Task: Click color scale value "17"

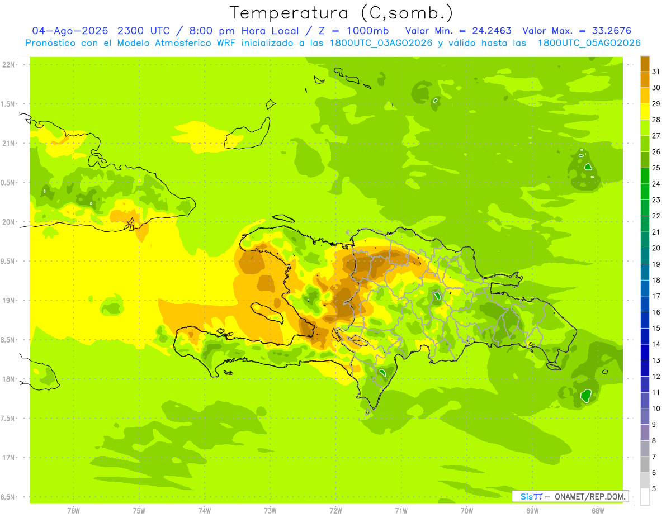Action: tap(656, 296)
